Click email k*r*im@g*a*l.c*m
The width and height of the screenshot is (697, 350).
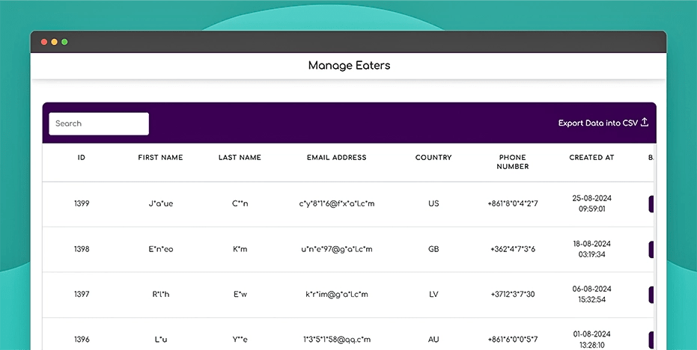click(337, 294)
